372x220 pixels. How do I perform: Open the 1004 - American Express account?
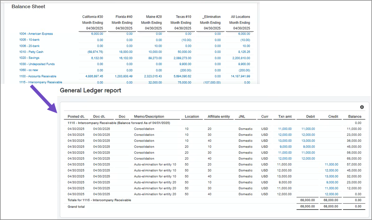click(x=36, y=34)
